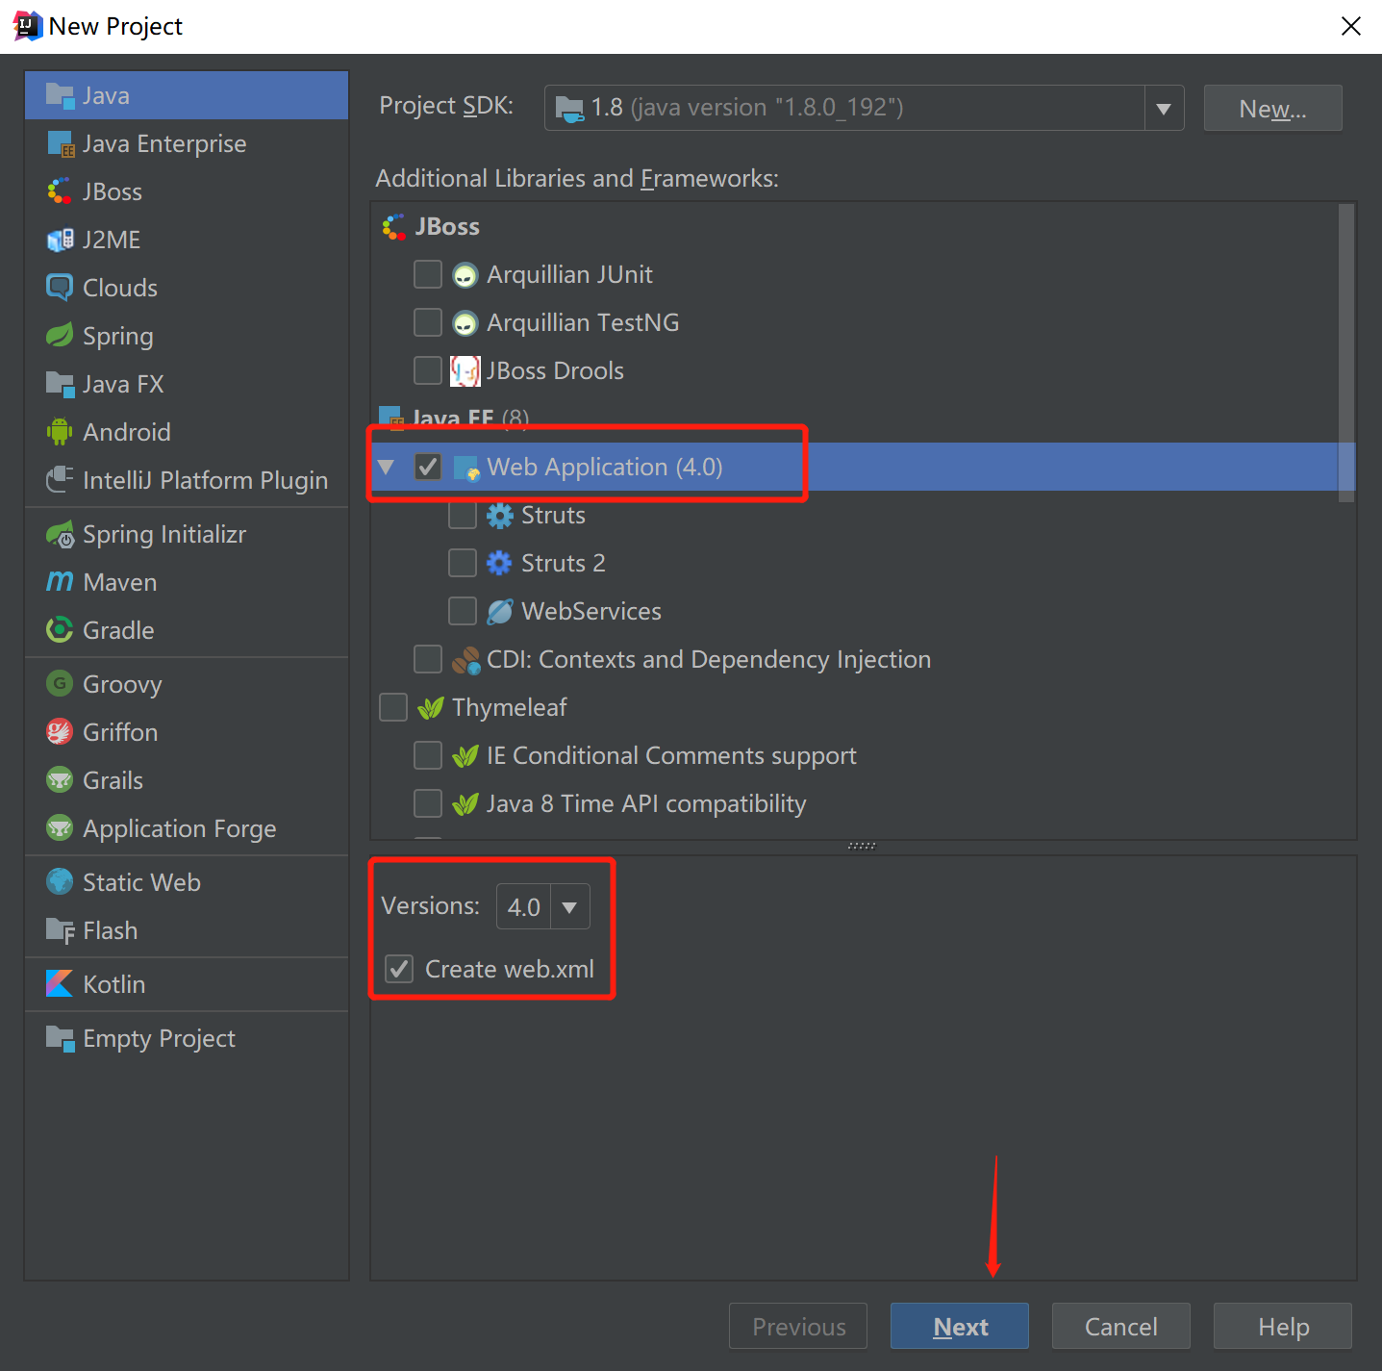Close the New Project dialog
The height and width of the screenshot is (1371, 1382).
[x=1350, y=26]
